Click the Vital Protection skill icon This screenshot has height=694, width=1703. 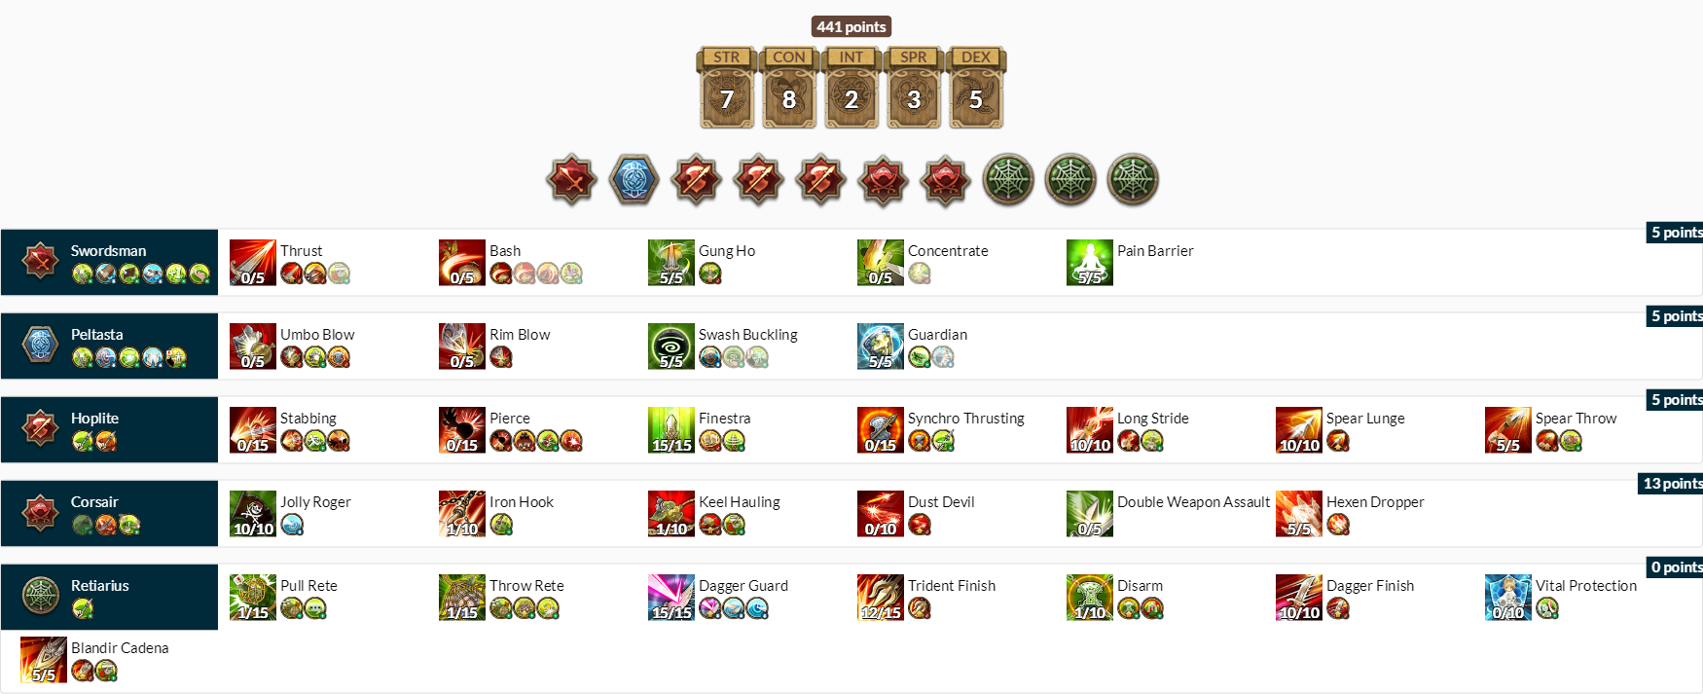pos(1508,598)
